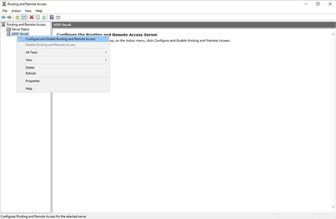This screenshot has width=336, height=219.
Task: Toggle Show/Hide Console Tree toolbar button
Action: pyautogui.click(x=24, y=17)
